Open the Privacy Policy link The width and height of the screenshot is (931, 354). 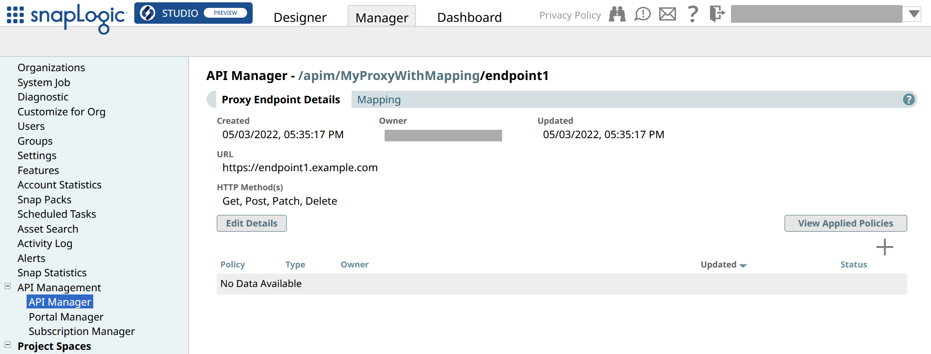point(570,15)
